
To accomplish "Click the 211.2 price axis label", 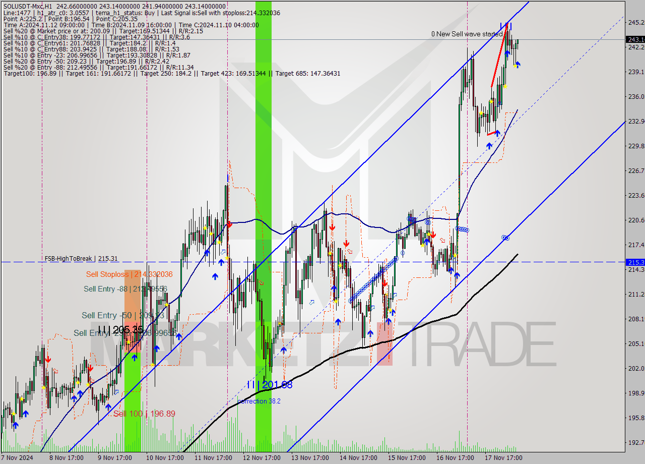I will pyautogui.click(x=636, y=294).
